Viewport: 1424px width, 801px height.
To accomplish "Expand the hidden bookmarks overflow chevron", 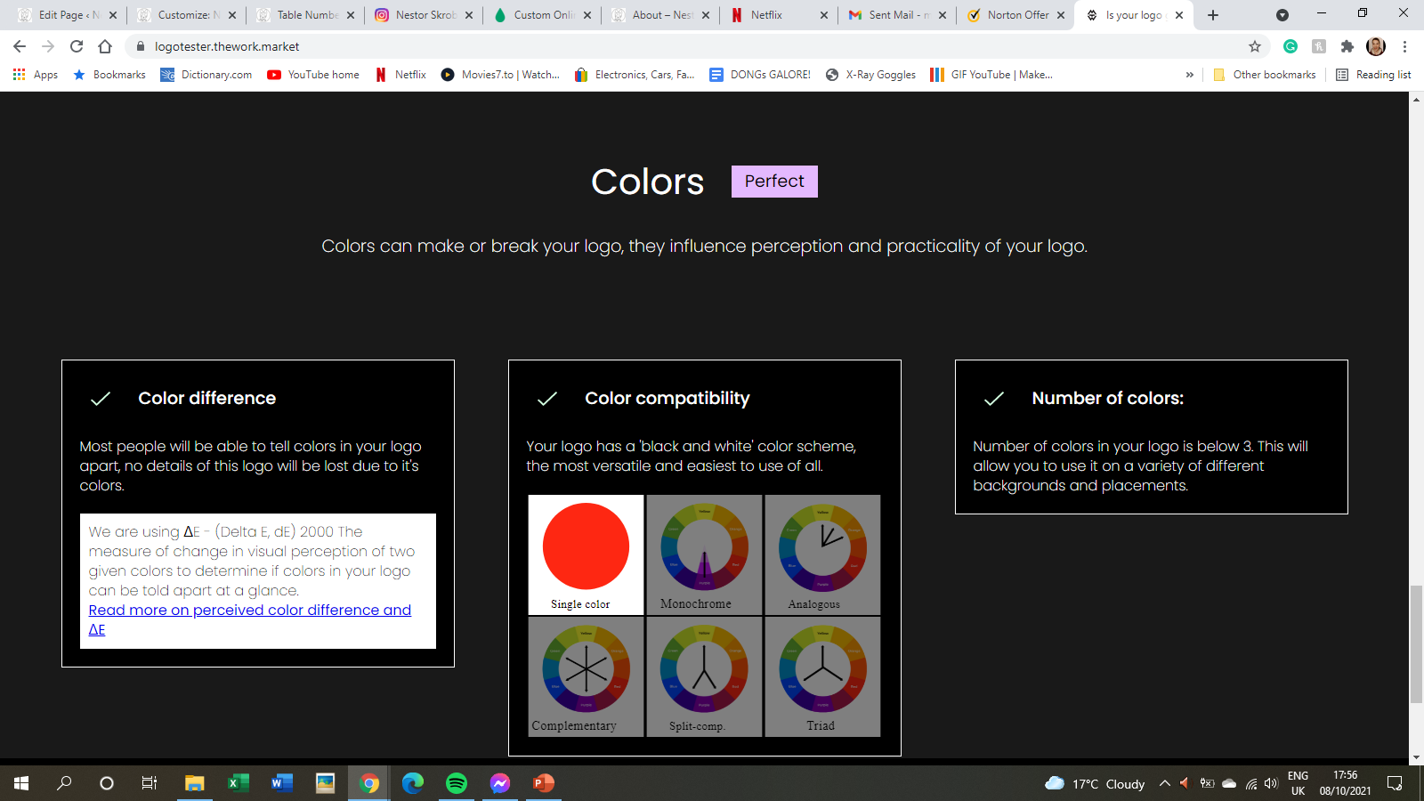I will click(1189, 75).
